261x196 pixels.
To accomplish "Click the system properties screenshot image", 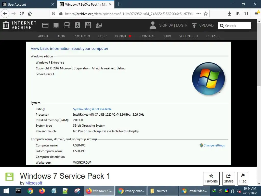I will point(128,104).
